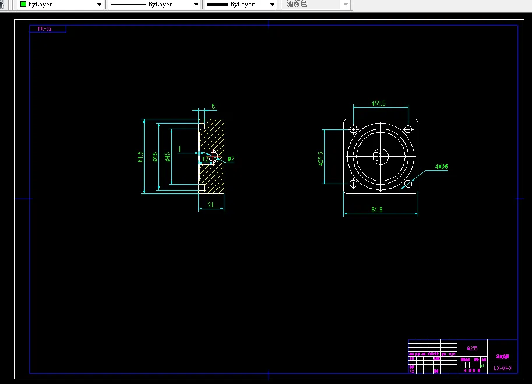Viewport: 532px width, 384px height.
Task: Select the '12' dimension inside the hatch
Action: 205,158
